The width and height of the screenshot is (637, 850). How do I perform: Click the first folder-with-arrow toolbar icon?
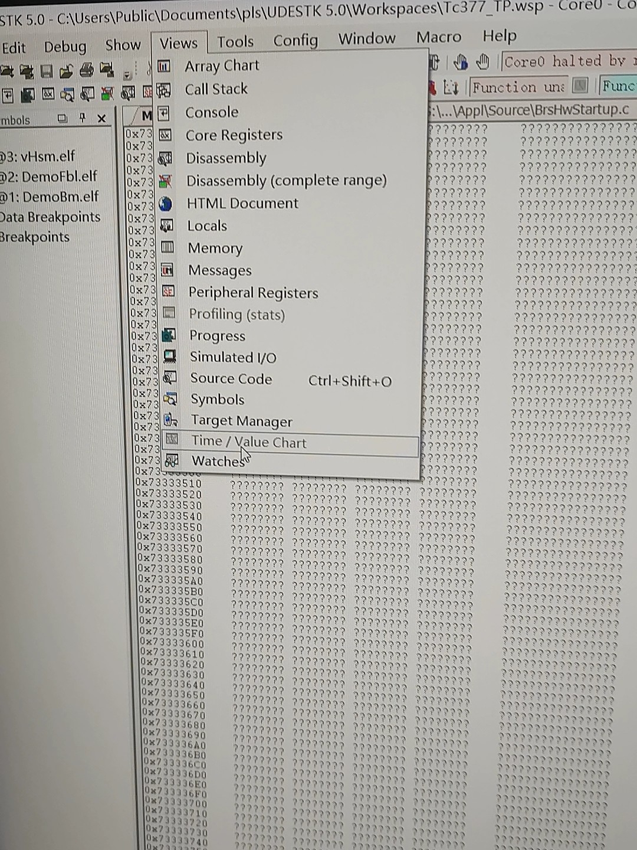[7, 72]
